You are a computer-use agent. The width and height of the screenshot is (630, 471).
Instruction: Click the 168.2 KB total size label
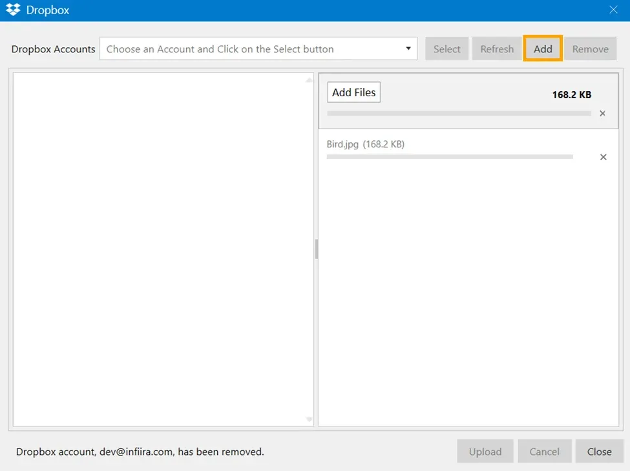click(571, 95)
